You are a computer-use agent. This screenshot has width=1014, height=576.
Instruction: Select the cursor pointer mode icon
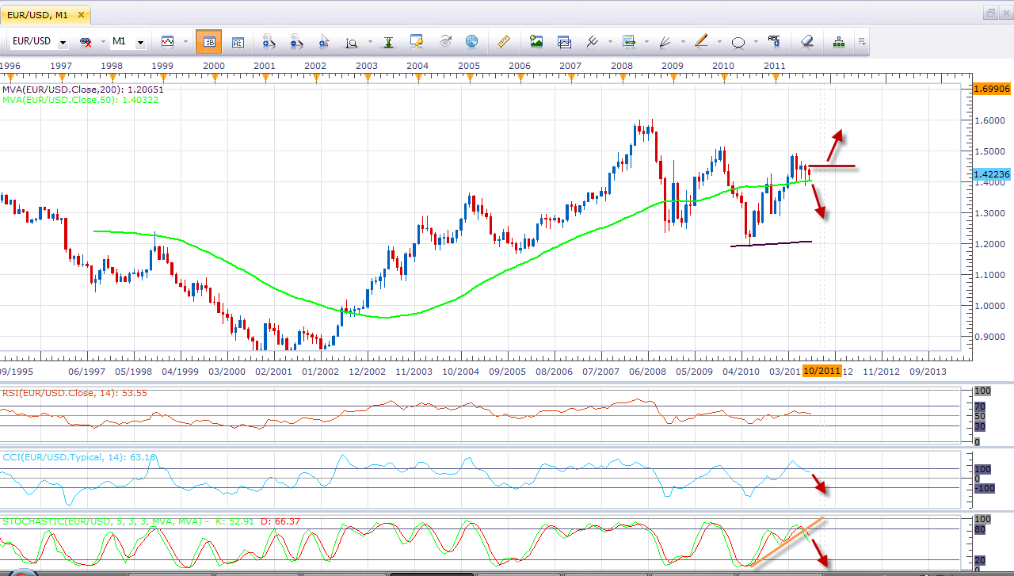click(323, 42)
